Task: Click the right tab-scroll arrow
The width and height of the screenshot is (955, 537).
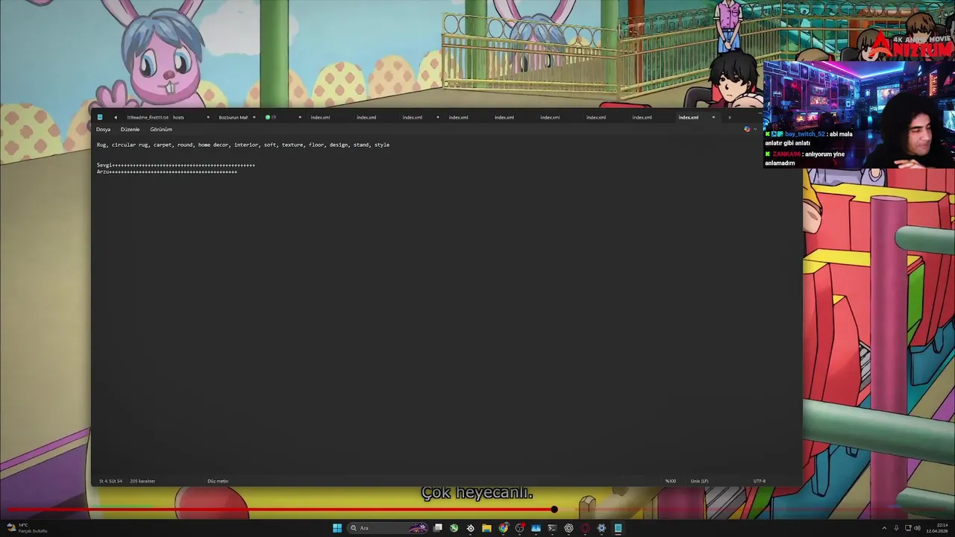Action: tap(730, 117)
